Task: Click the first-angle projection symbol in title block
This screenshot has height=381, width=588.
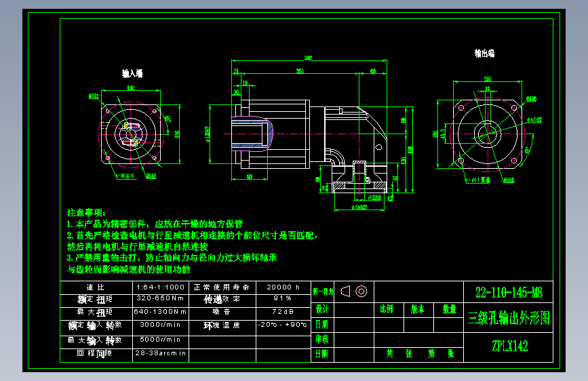Action: coord(354,292)
